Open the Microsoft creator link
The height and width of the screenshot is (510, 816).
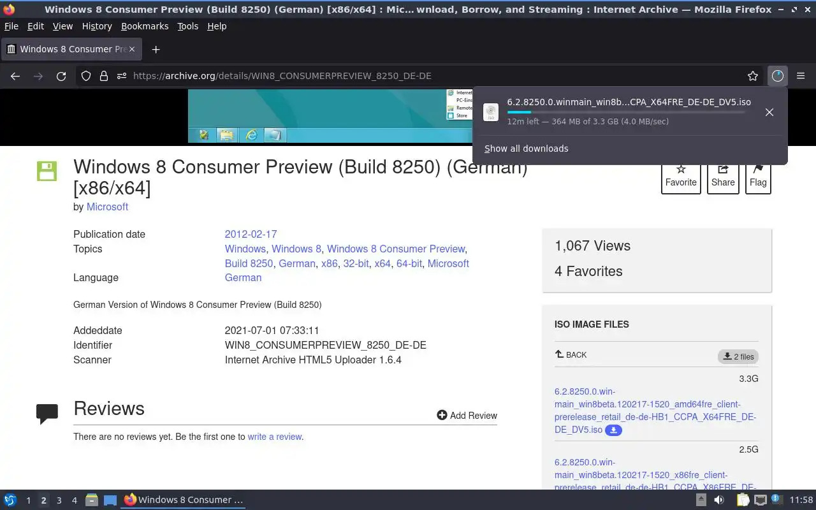pos(107,207)
